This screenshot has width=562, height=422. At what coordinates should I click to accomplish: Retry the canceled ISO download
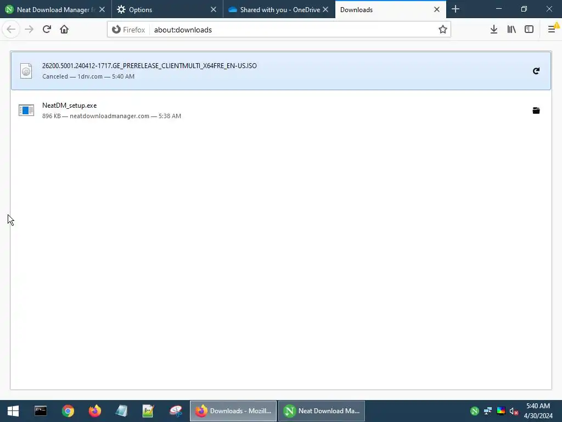coord(536,71)
